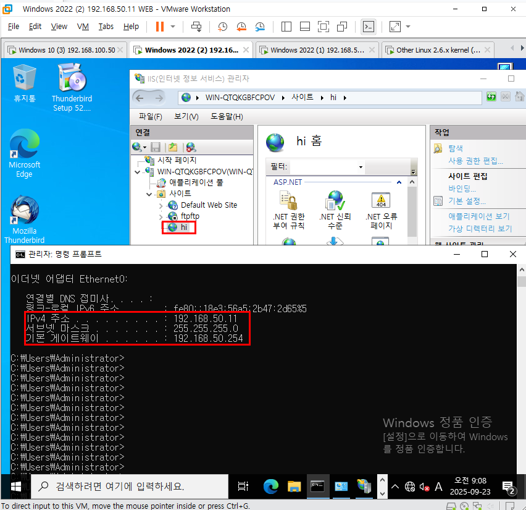526x510 pixels.
Task: Click the stretch guest display icon
Action: [x=395, y=27]
